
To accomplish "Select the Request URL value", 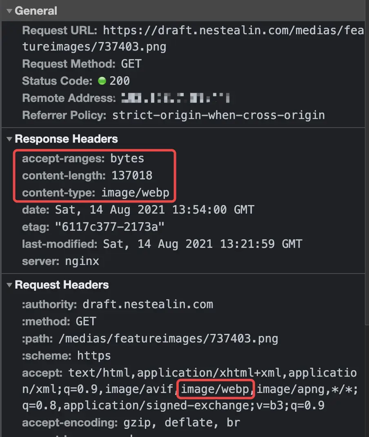I will [x=193, y=38].
